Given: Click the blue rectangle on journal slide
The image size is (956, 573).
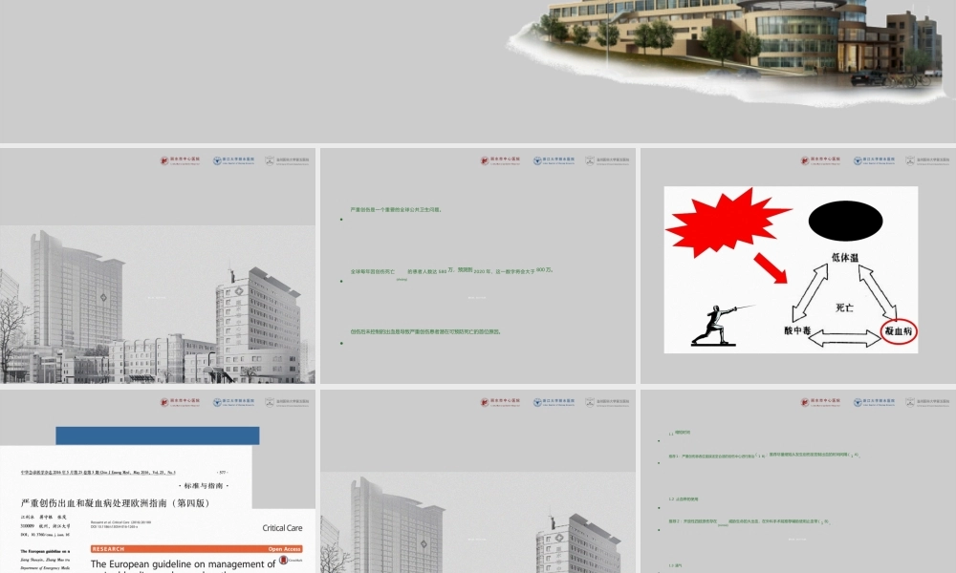Looking at the screenshot, I should click(157, 435).
